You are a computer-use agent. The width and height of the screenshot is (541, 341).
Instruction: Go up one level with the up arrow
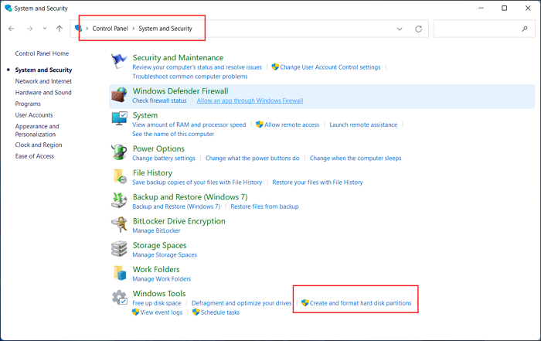(60, 29)
